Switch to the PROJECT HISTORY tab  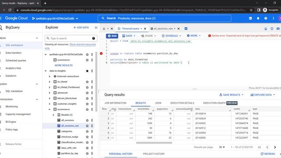coord(154,154)
